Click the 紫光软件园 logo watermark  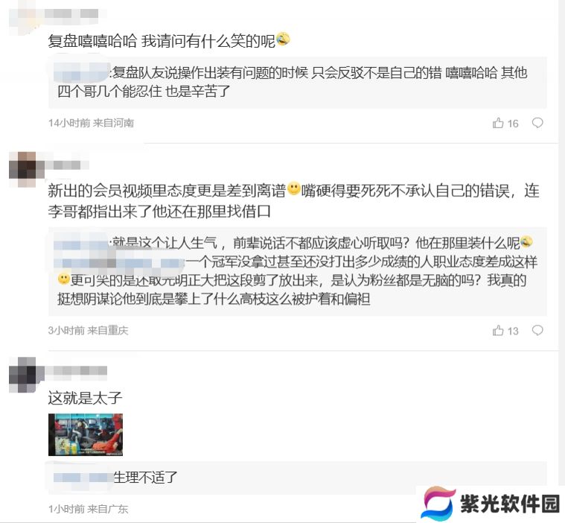pos(491,504)
